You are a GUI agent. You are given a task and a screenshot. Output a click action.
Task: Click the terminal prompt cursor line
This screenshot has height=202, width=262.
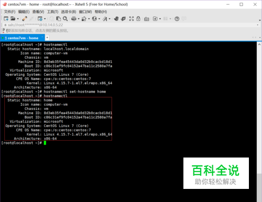(x=24, y=143)
